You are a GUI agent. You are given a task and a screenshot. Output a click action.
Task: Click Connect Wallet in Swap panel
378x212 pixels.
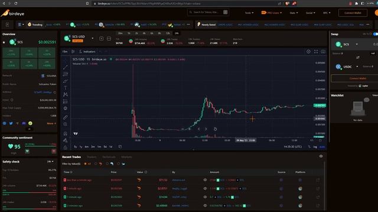[357, 78]
